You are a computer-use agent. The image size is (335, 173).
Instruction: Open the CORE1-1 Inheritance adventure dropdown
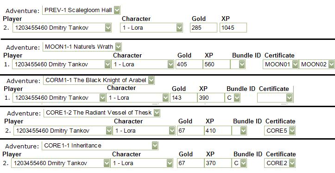tap(100, 146)
